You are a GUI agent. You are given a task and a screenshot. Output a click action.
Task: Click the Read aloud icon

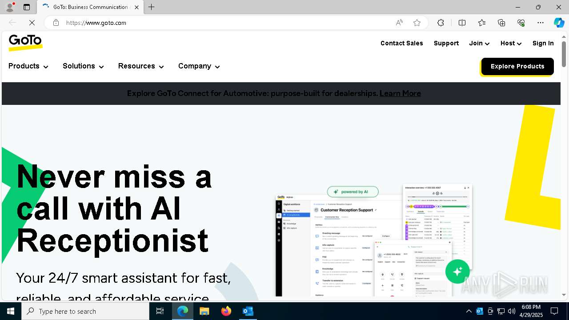click(x=399, y=23)
